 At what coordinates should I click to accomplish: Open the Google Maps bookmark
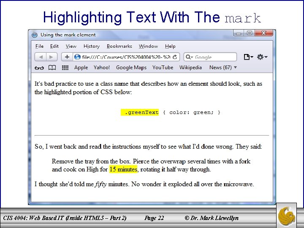[x=131, y=68]
